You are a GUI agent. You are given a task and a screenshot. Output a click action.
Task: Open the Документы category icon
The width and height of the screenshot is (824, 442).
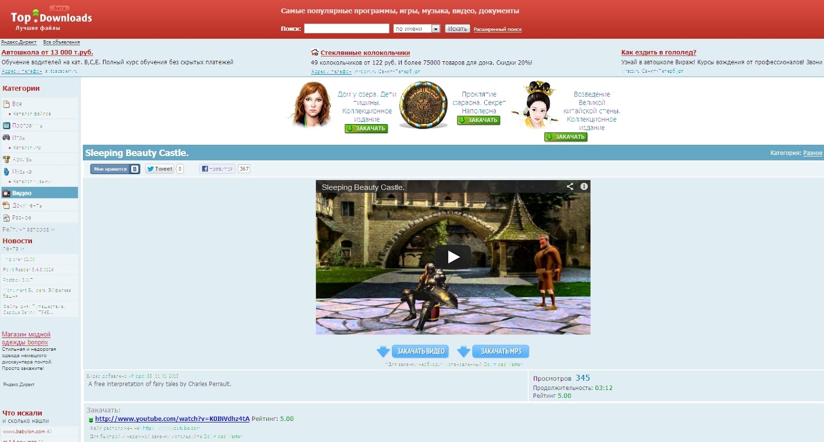coord(7,206)
